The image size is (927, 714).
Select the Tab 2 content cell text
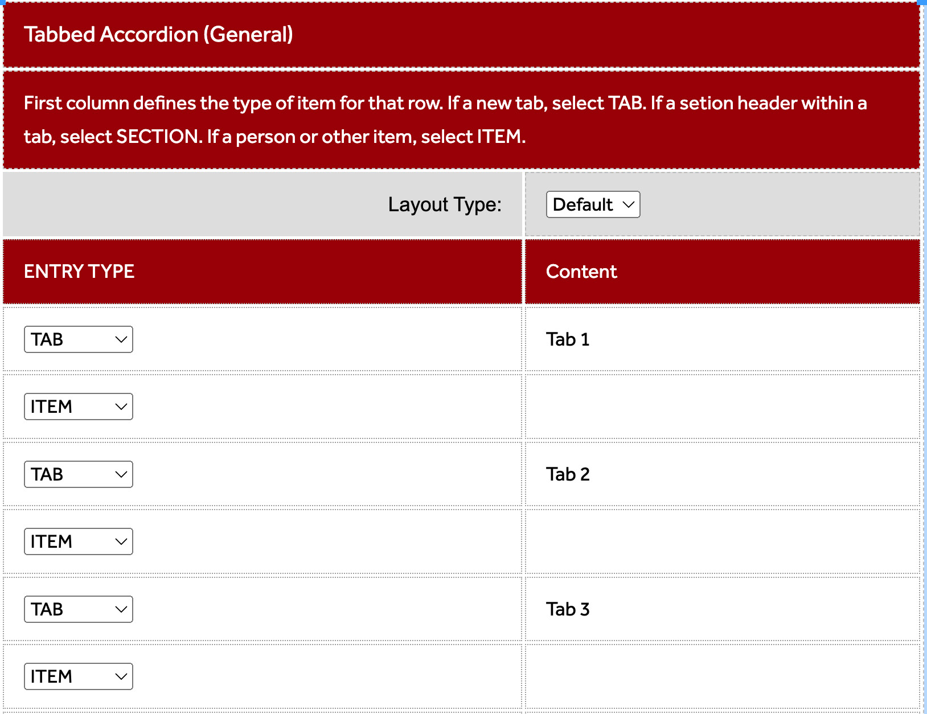(568, 474)
